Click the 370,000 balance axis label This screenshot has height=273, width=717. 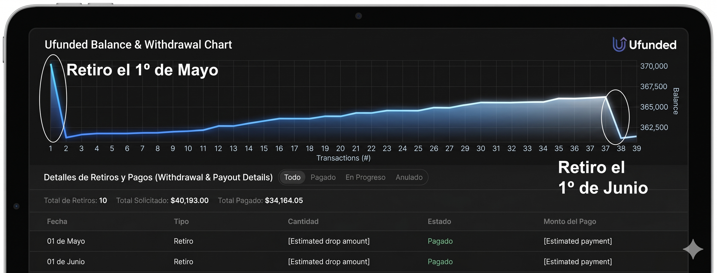[654, 66]
